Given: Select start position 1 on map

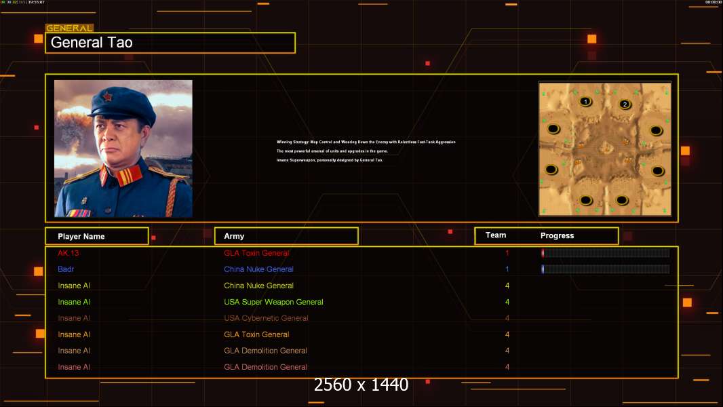Looking at the screenshot, I should pyautogui.click(x=585, y=101).
